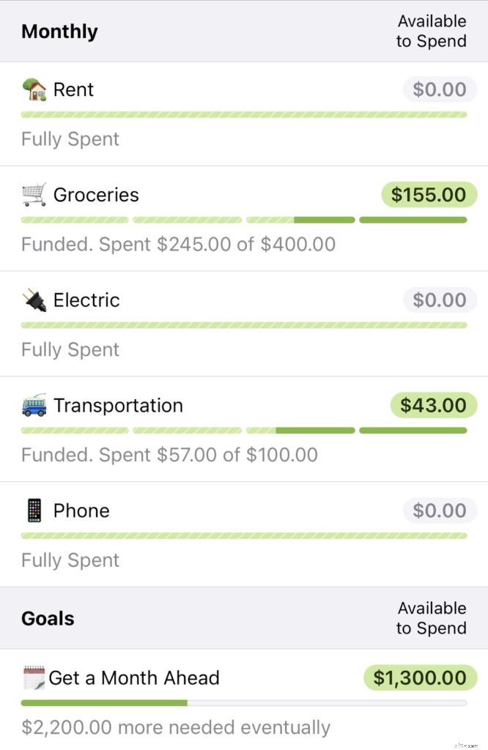The height and width of the screenshot is (750, 488).
Task: Select the Monthly section header
Action: click(59, 31)
